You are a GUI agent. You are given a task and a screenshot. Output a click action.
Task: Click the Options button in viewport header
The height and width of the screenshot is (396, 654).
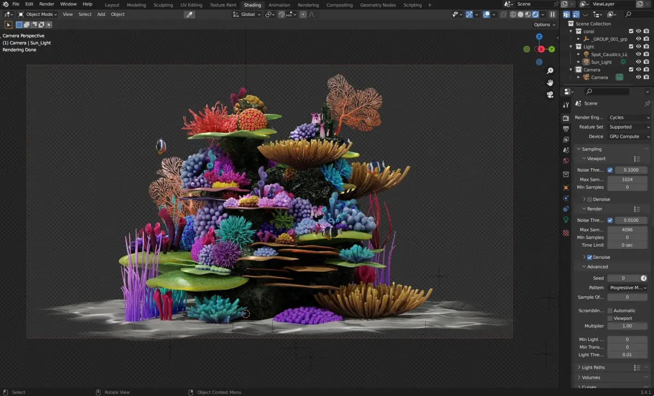click(x=544, y=25)
